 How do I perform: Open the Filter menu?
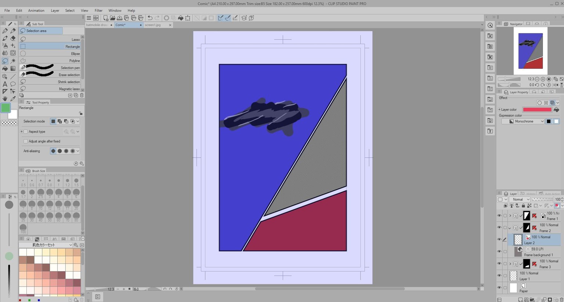pyautogui.click(x=98, y=10)
